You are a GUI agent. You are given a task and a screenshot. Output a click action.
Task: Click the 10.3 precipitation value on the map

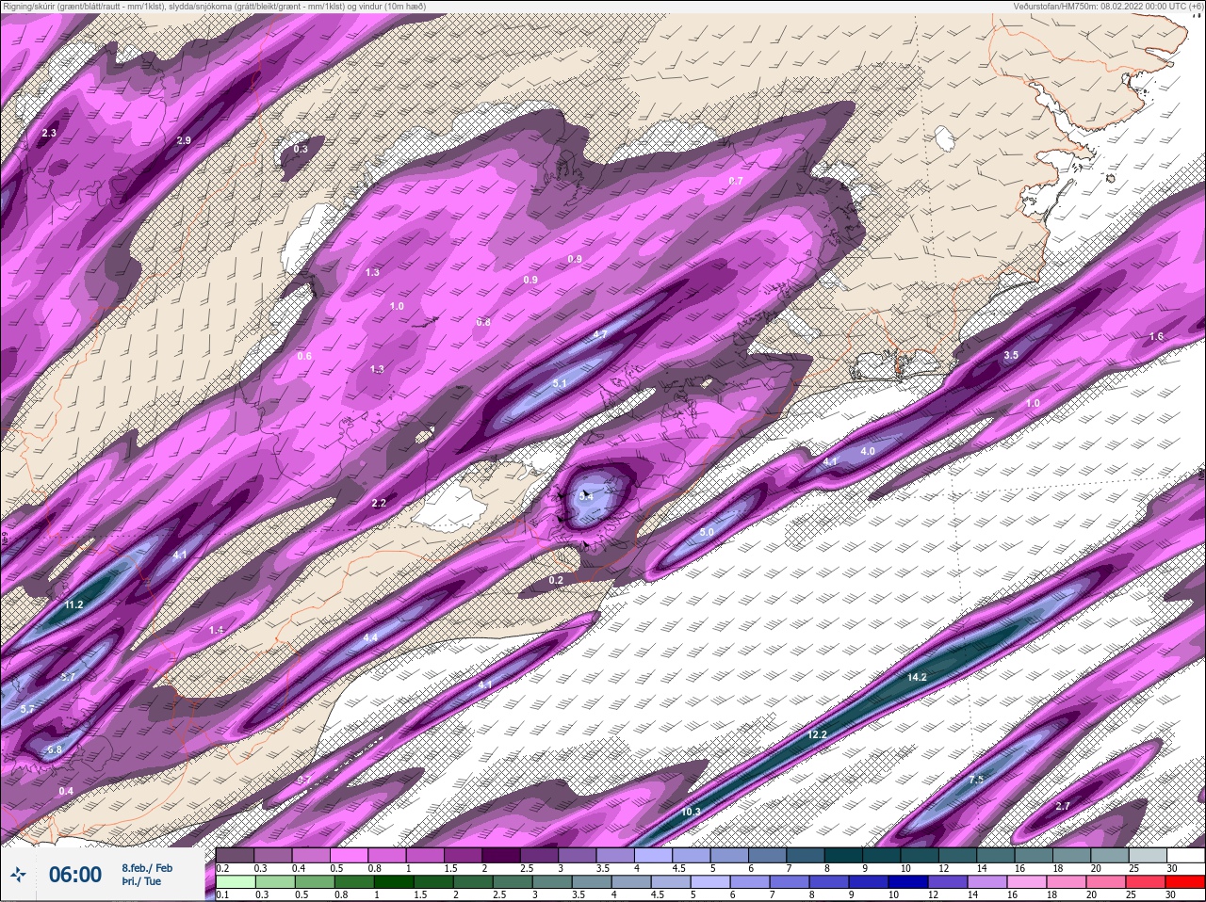[691, 812]
